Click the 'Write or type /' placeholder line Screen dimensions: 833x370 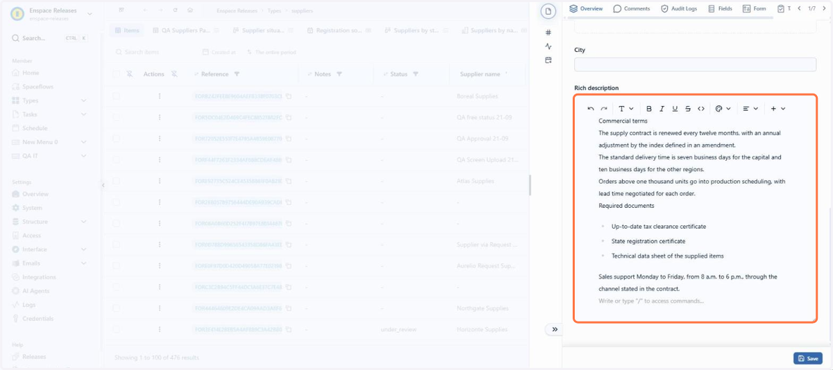click(x=651, y=301)
